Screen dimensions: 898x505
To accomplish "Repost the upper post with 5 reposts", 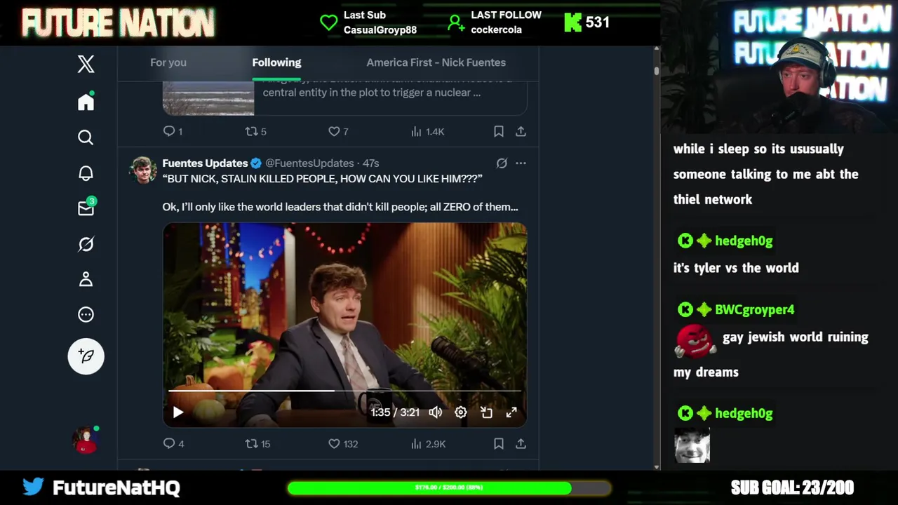I will pyautogui.click(x=255, y=131).
